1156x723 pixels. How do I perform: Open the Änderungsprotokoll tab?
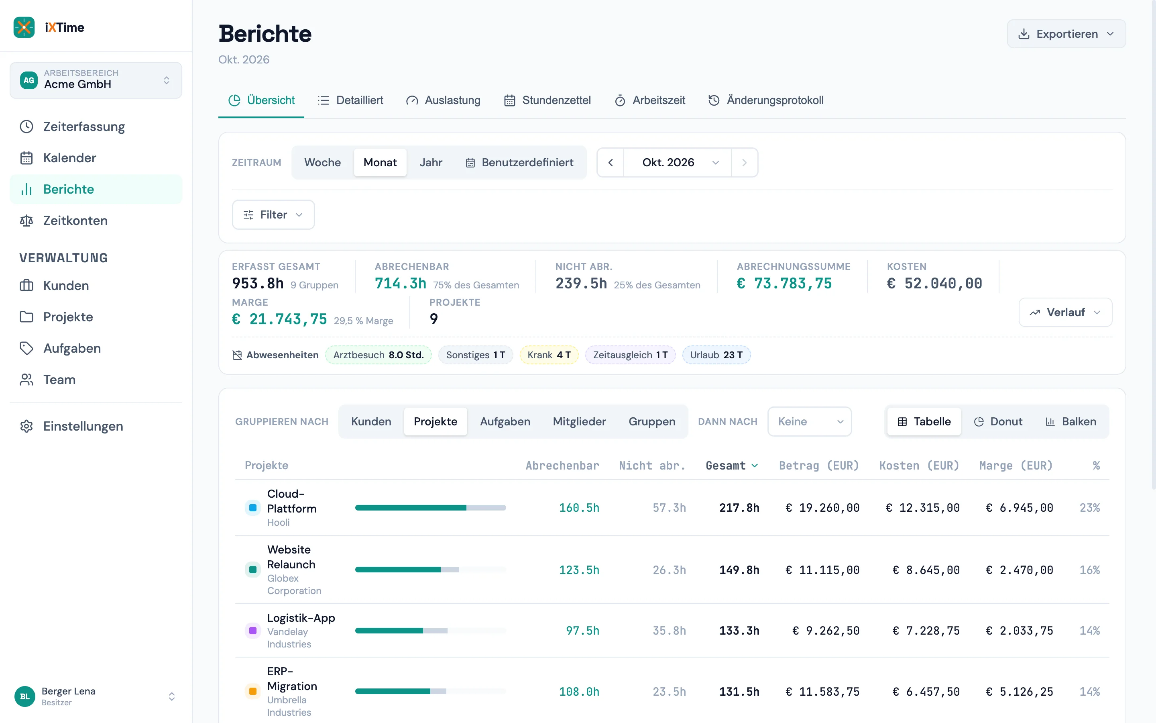tap(766, 100)
